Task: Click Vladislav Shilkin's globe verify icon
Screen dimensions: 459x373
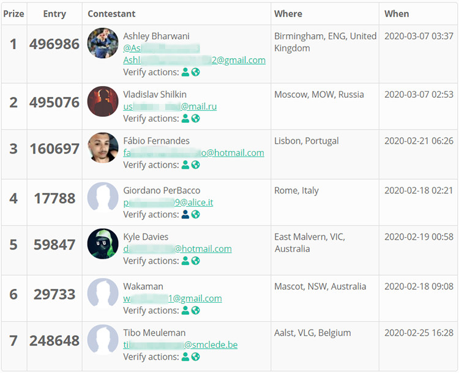Action: (x=196, y=119)
